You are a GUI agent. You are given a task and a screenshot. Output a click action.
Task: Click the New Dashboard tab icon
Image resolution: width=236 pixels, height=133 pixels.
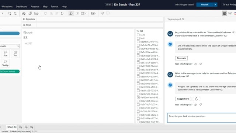point(26,127)
